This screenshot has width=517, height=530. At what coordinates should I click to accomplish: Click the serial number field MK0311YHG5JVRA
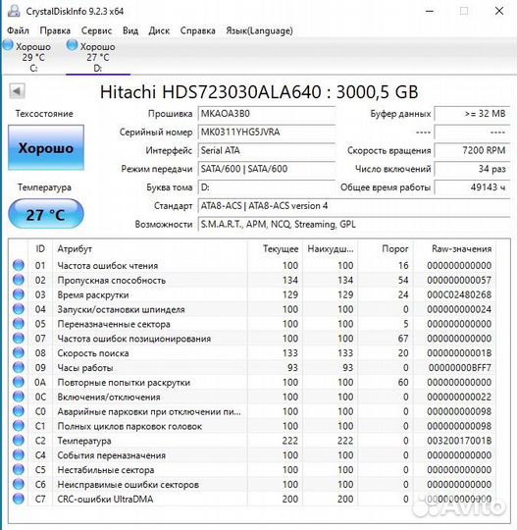click(x=267, y=132)
